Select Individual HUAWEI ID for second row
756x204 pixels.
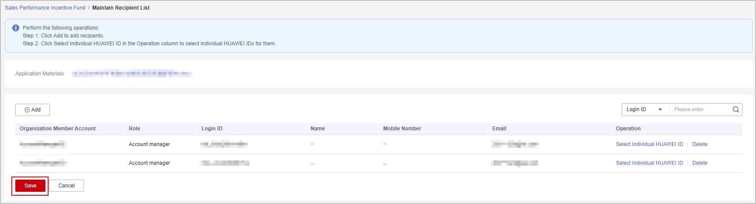pos(649,163)
